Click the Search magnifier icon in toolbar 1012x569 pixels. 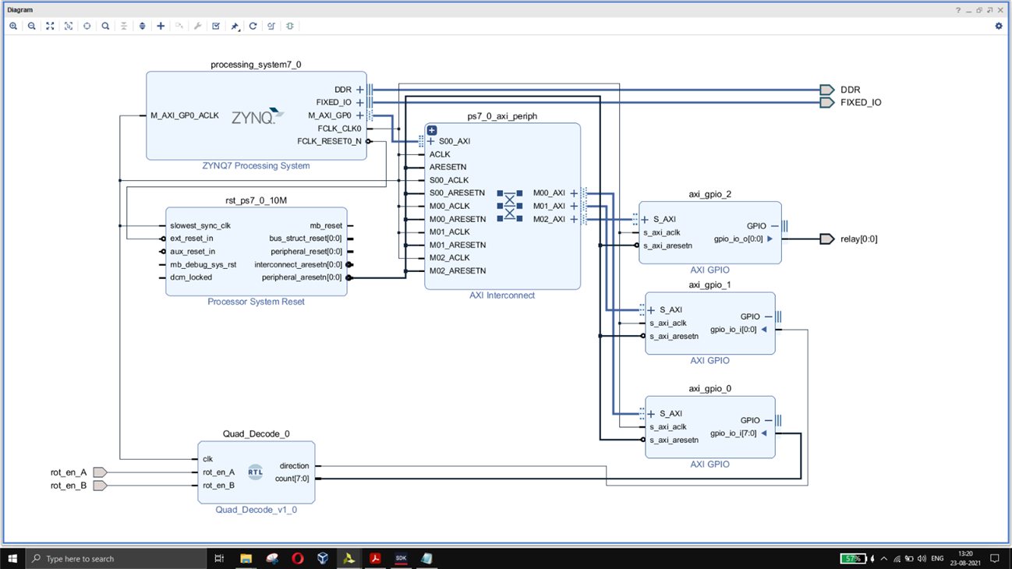coord(105,26)
